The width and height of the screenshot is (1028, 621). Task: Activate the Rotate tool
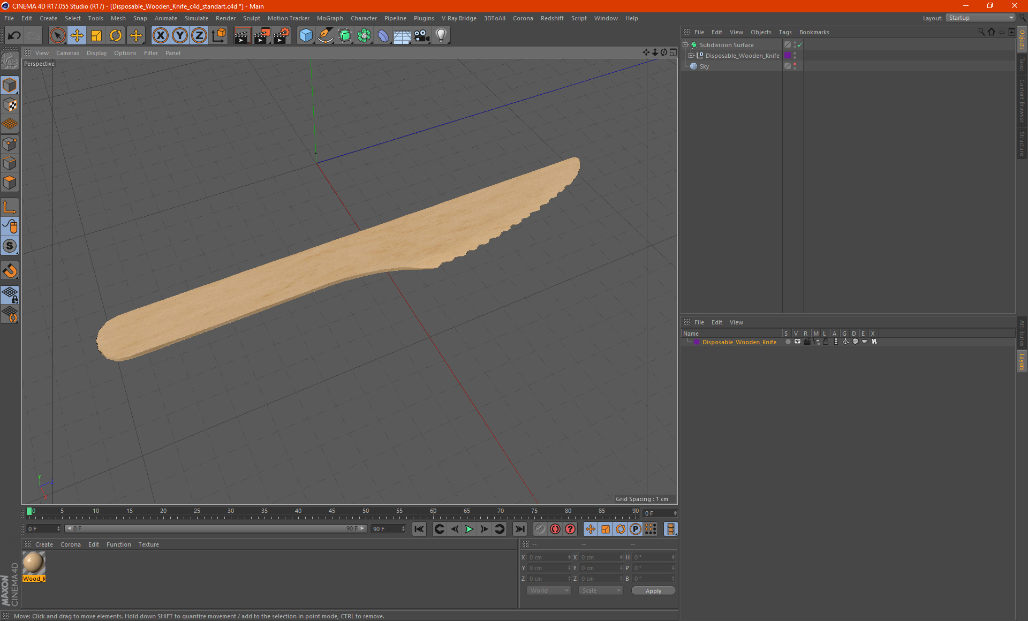coord(116,36)
